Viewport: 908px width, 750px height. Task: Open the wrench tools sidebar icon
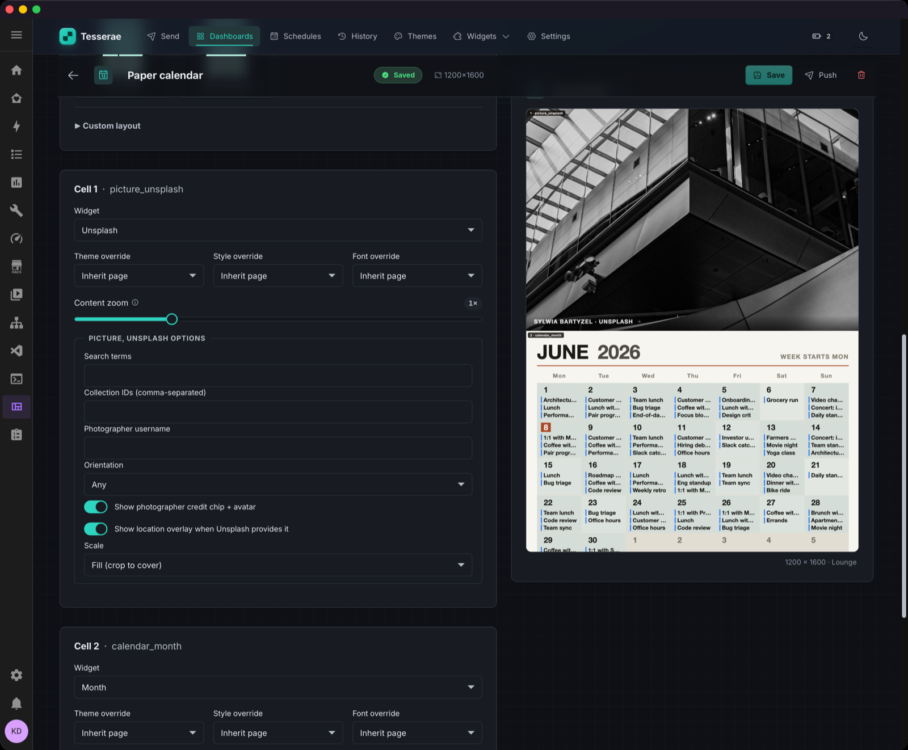[x=16, y=210]
